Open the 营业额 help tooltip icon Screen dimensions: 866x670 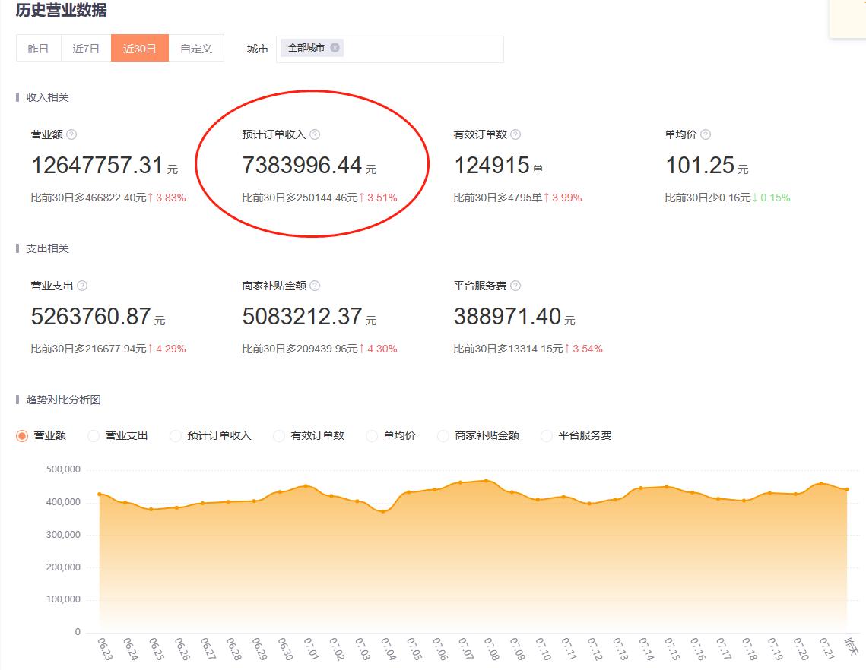(71, 134)
